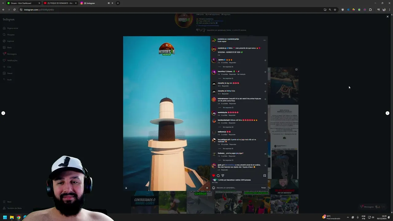Mute the Instagram tab via its speaker icon
The height and width of the screenshot is (221, 393).
108,3
